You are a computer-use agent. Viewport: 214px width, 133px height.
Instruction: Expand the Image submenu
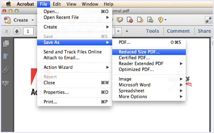[149, 79]
